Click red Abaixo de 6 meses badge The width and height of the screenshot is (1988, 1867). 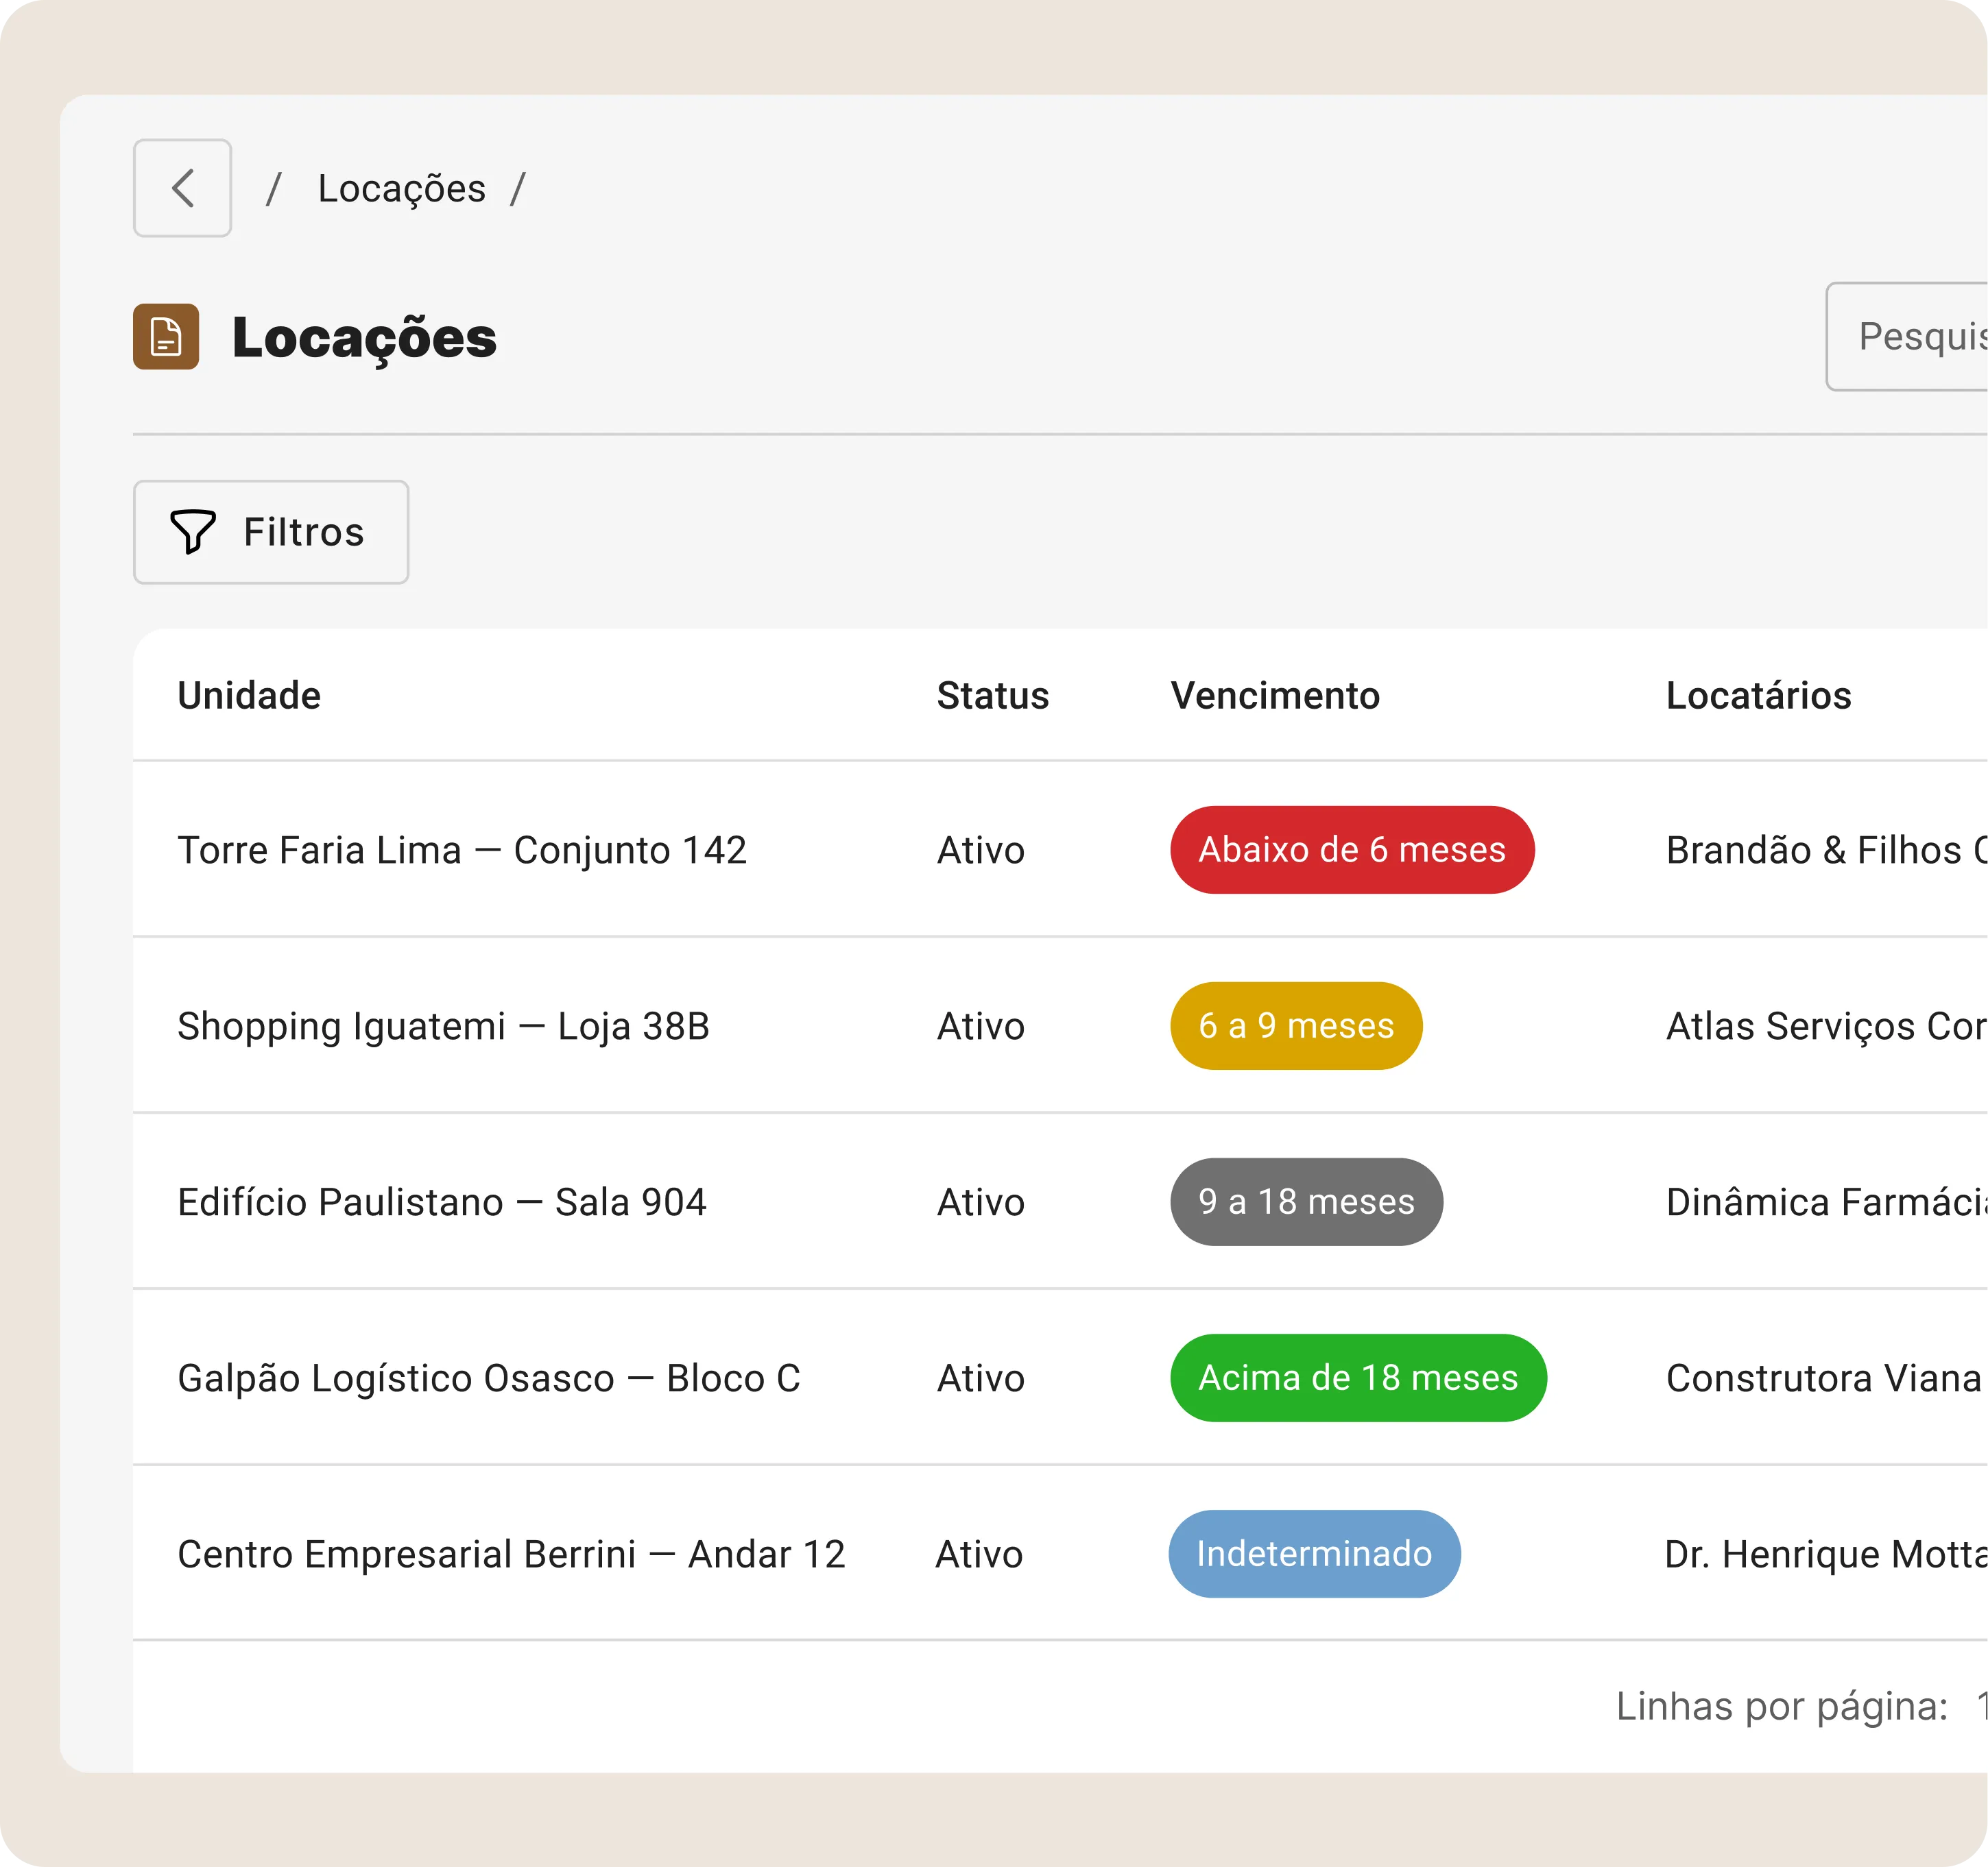[x=1352, y=850]
